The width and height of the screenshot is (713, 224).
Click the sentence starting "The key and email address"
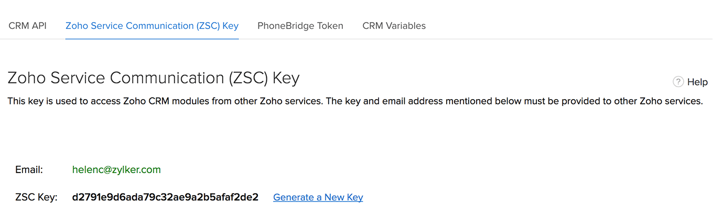point(514,101)
